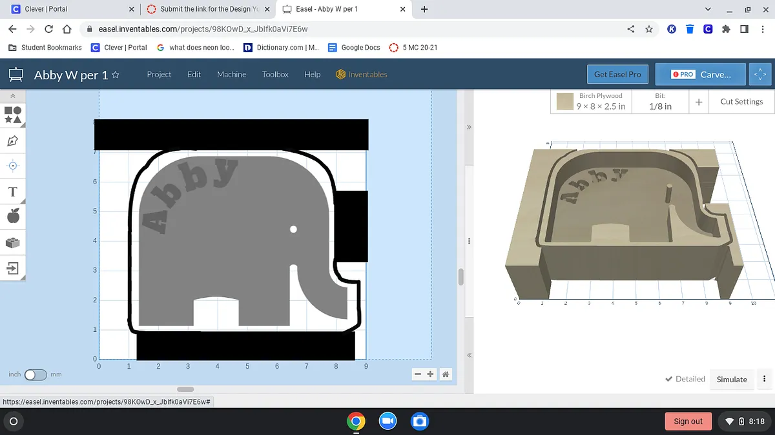Zoom out with the minus icon

418,374
